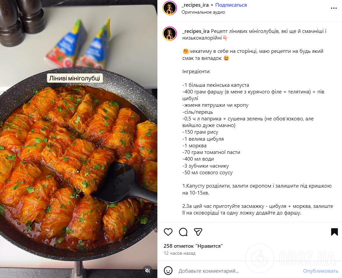Share the post with the paper plane icon
342x278 pixels.
point(198,232)
